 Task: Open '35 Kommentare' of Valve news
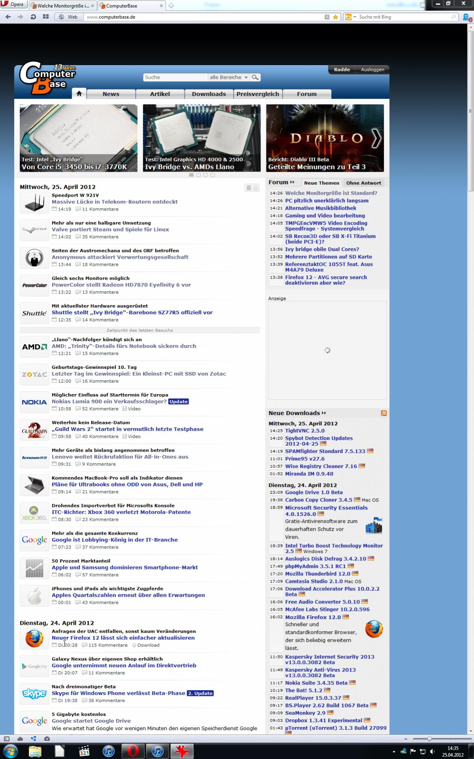pos(97,237)
